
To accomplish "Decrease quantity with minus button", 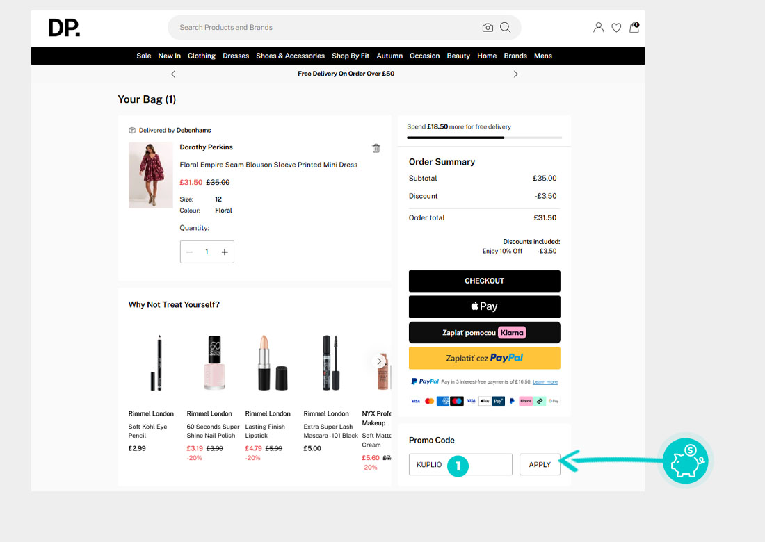I will (x=189, y=252).
